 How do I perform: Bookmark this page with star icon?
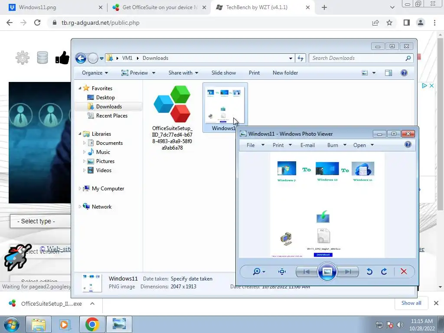tap(389, 23)
